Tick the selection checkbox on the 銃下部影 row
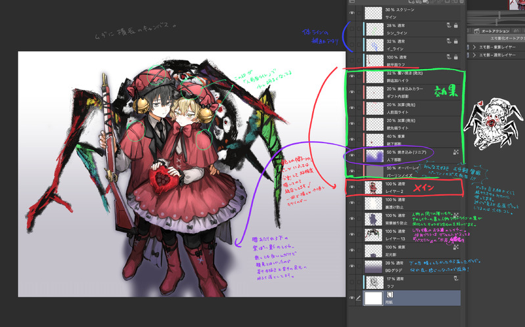 (359, 140)
